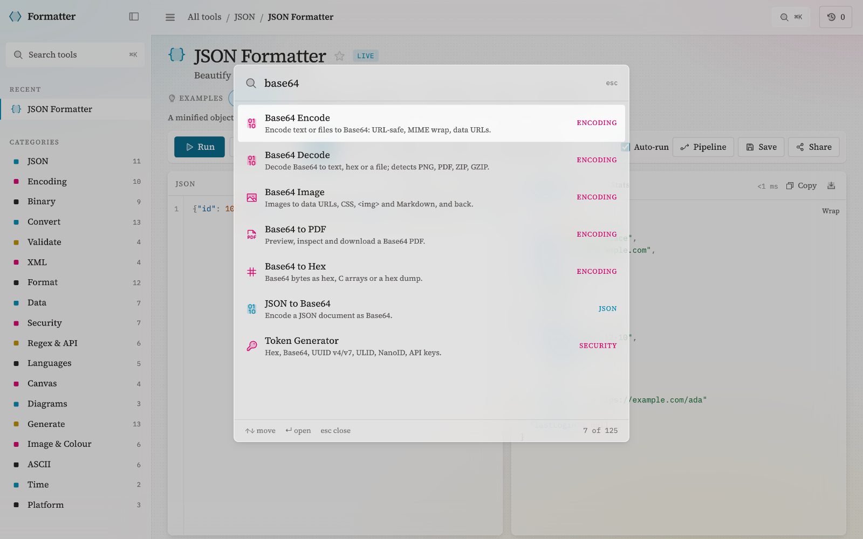This screenshot has height=539, width=863.
Task: Select the Base64 to Hex result
Action: tap(432, 272)
